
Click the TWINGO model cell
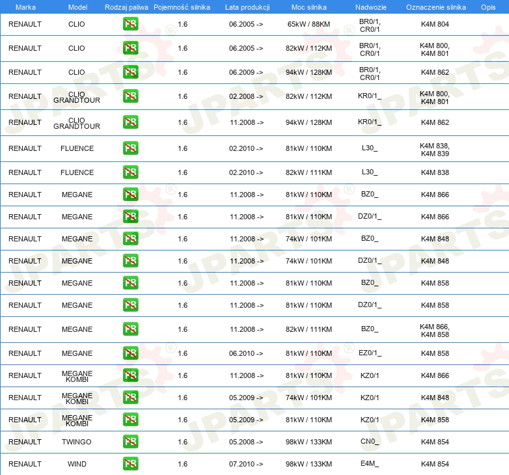pos(77,442)
